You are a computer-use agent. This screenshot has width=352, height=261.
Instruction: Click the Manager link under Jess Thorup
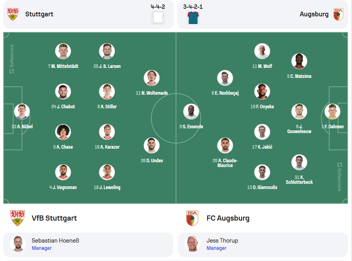(x=216, y=248)
